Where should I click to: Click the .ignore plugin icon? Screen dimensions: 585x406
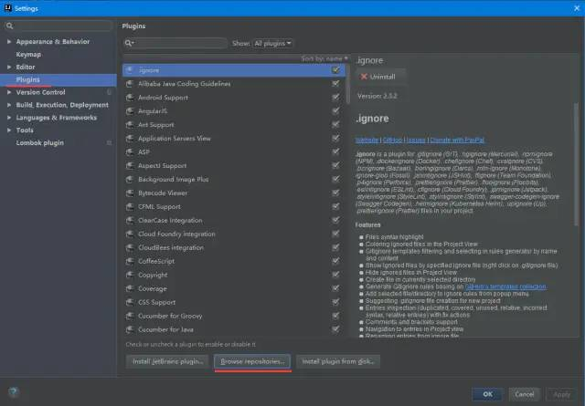tap(130, 70)
